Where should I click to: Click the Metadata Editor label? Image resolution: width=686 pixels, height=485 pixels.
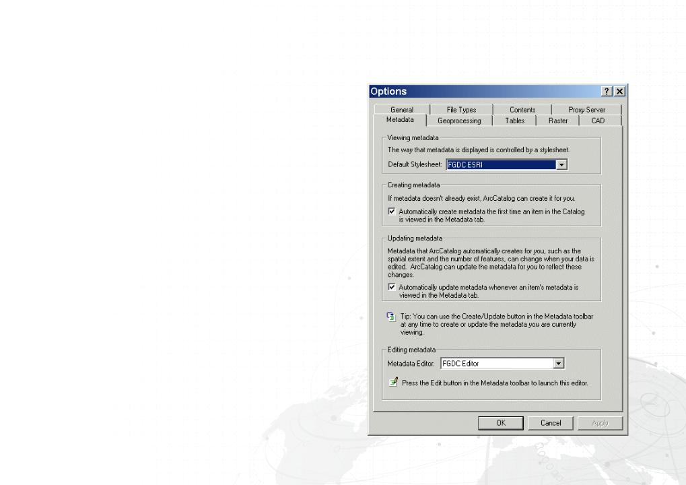pyautogui.click(x=411, y=363)
